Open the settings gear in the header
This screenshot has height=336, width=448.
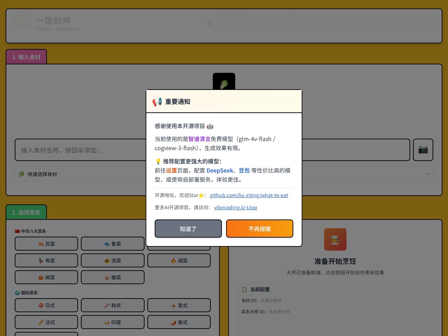pos(210,23)
